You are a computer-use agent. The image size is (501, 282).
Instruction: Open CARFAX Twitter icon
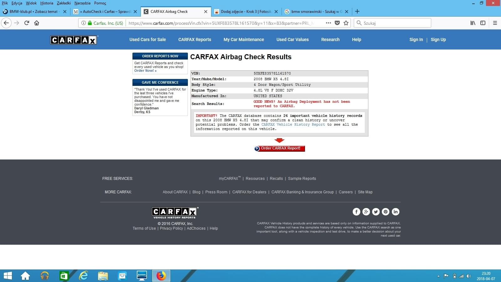click(x=376, y=212)
